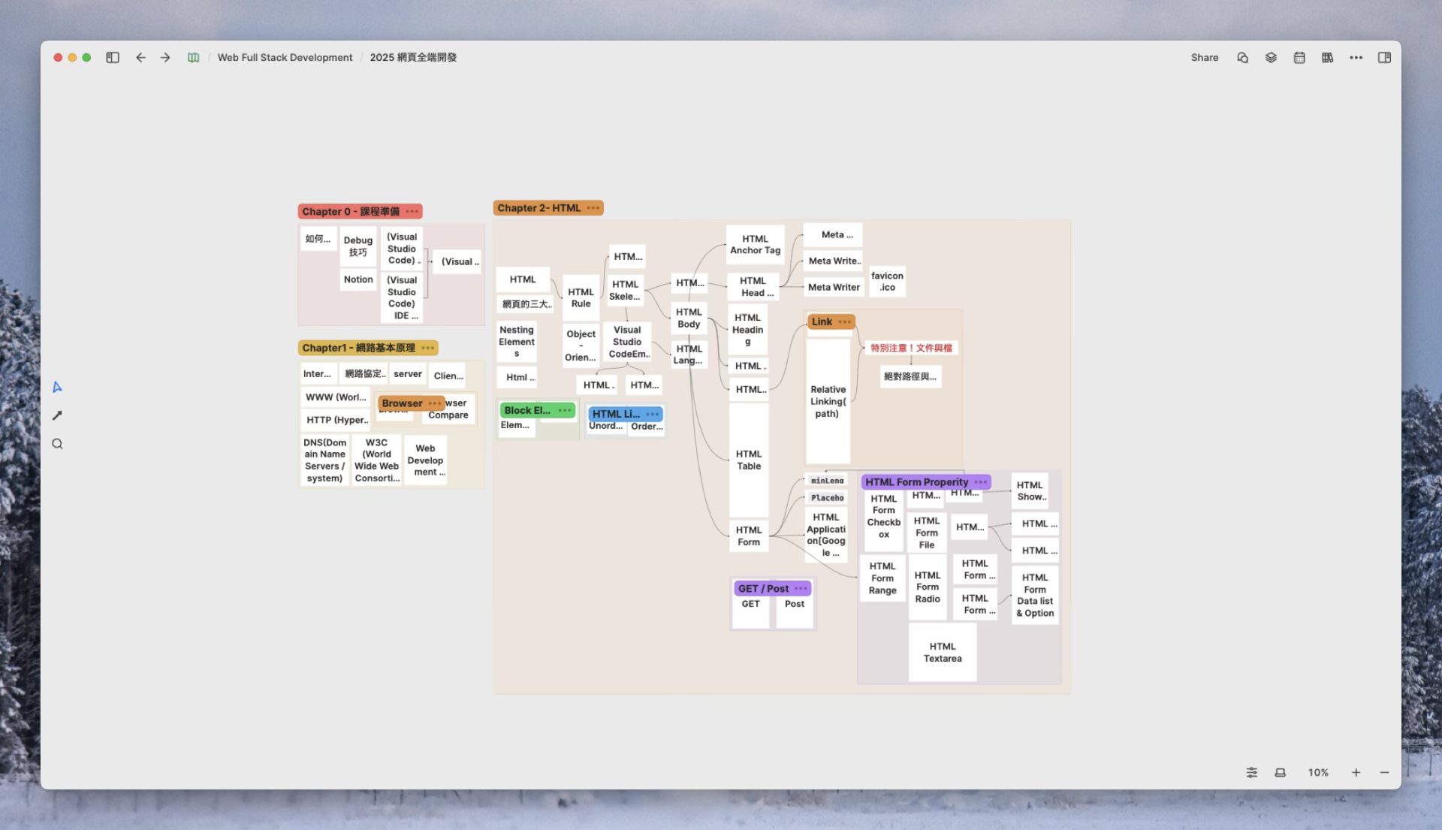The height and width of the screenshot is (830, 1442).
Task: Open canvas settings sliders icon
Action: pos(1252,772)
